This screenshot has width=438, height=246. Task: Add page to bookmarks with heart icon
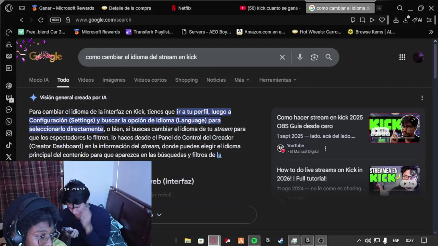point(382,20)
